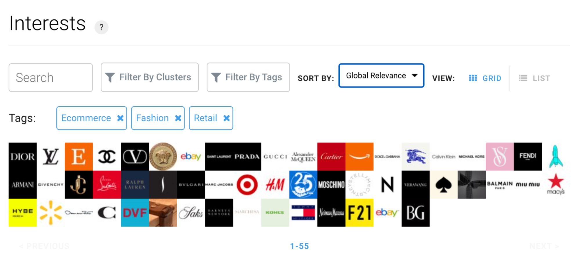Viewport: 580px width, 269px height.
Task: Select the Vera Wang tile
Action: point(415,184)
